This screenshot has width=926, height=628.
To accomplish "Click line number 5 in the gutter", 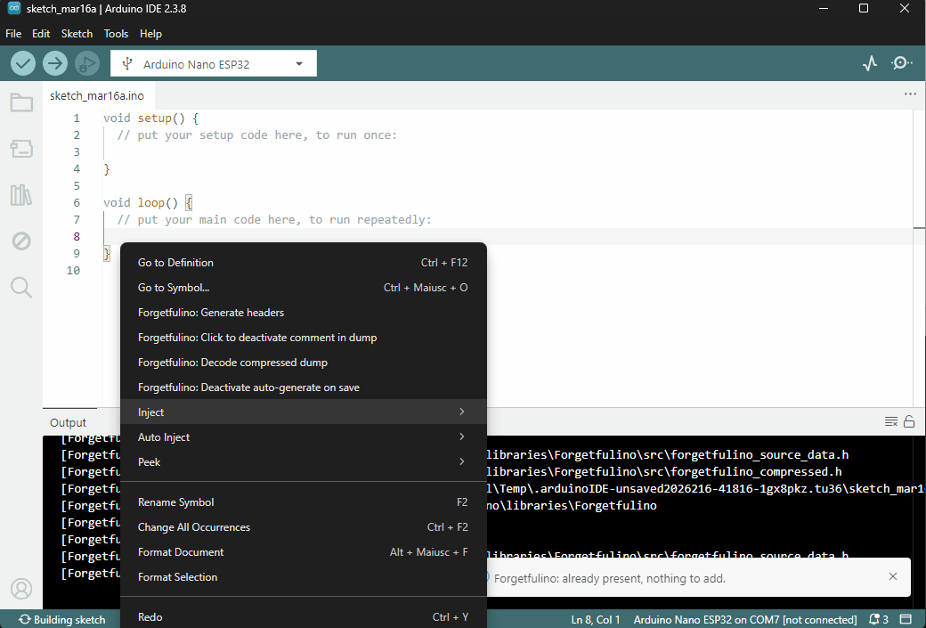I will 77,185.
